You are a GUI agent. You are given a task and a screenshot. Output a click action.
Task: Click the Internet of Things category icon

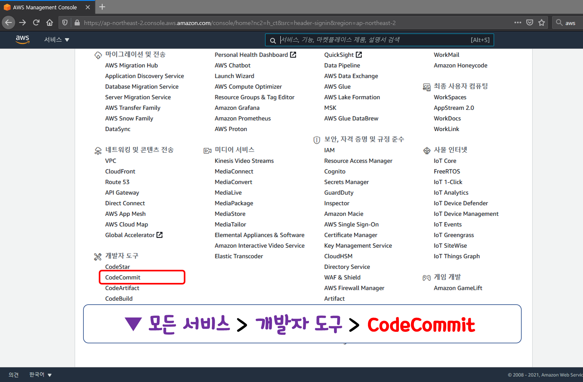[x=427, y=151]
